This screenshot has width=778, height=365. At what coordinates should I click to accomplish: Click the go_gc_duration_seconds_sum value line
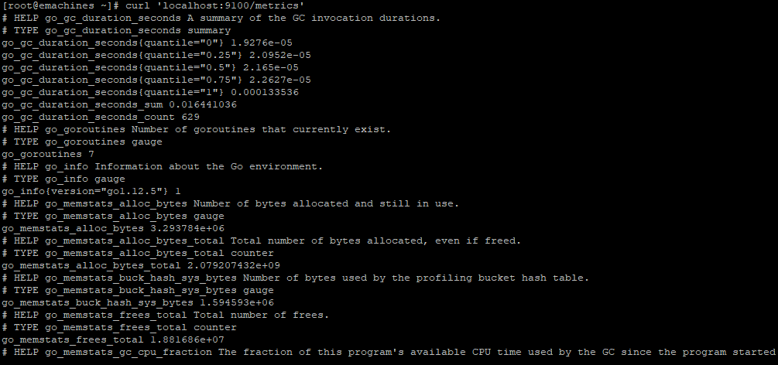(119, 104)
